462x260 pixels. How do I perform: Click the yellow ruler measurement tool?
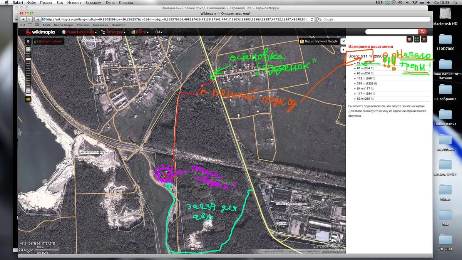pyautogui.click(x=28, y=99)
